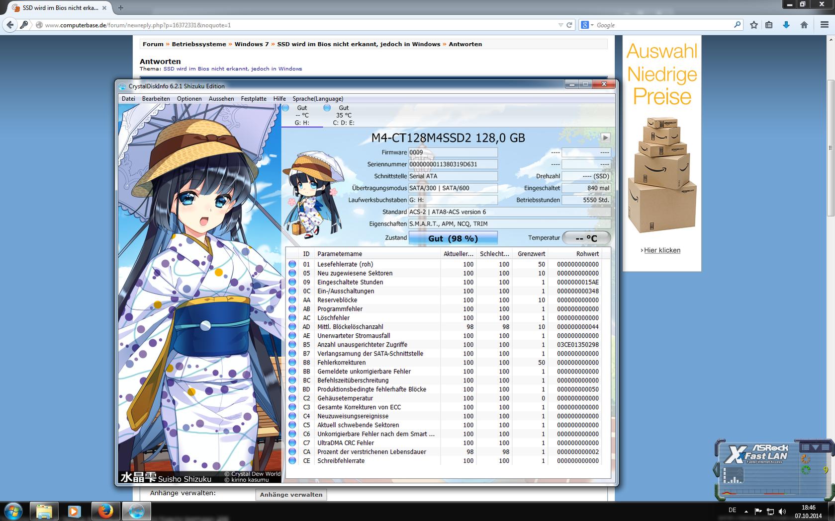Open the Windows Start menu orb

click(x=13, y=511)
